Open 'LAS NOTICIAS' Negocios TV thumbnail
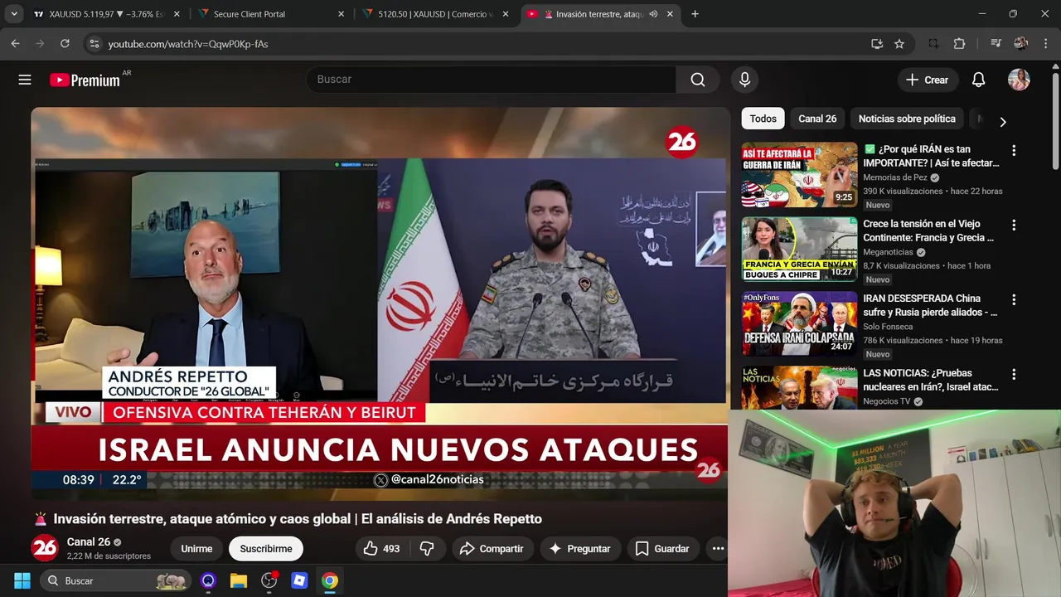 coord(799,387)
